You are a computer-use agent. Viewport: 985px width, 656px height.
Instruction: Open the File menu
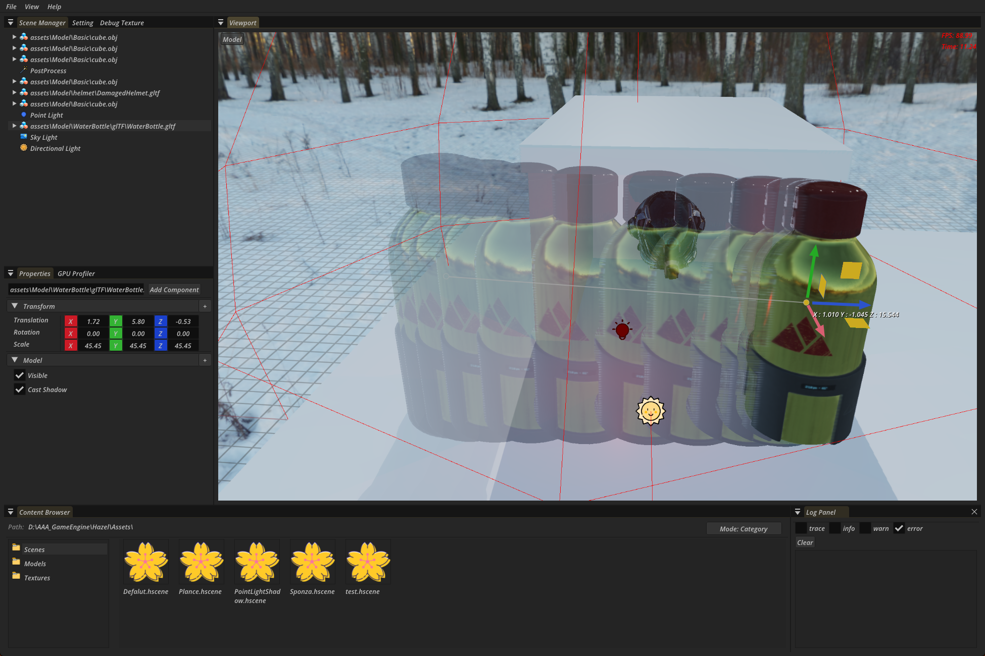click(x=11, y=7)
